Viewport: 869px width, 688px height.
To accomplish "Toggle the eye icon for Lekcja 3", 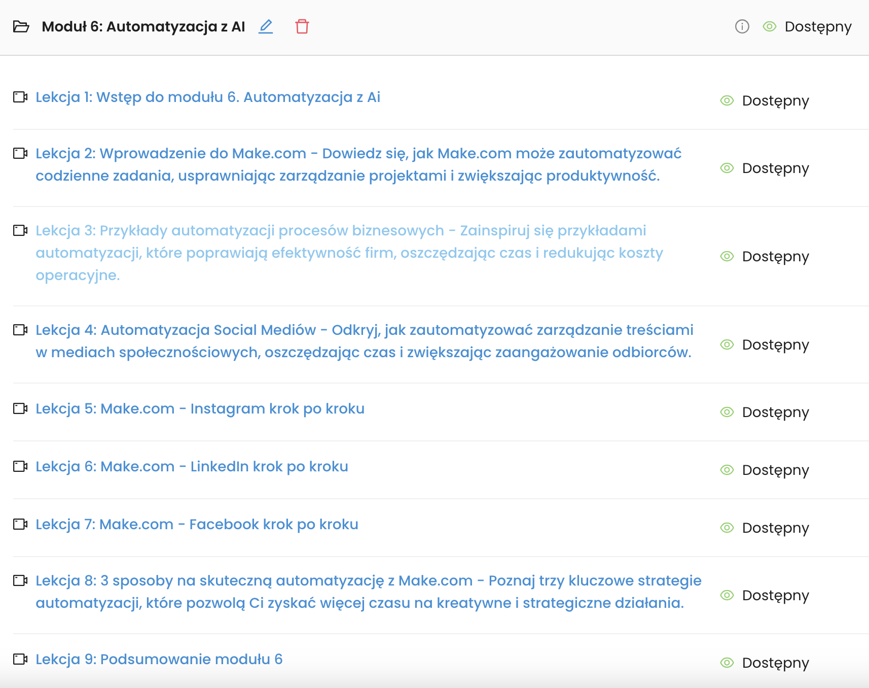I will pos(727,256).
